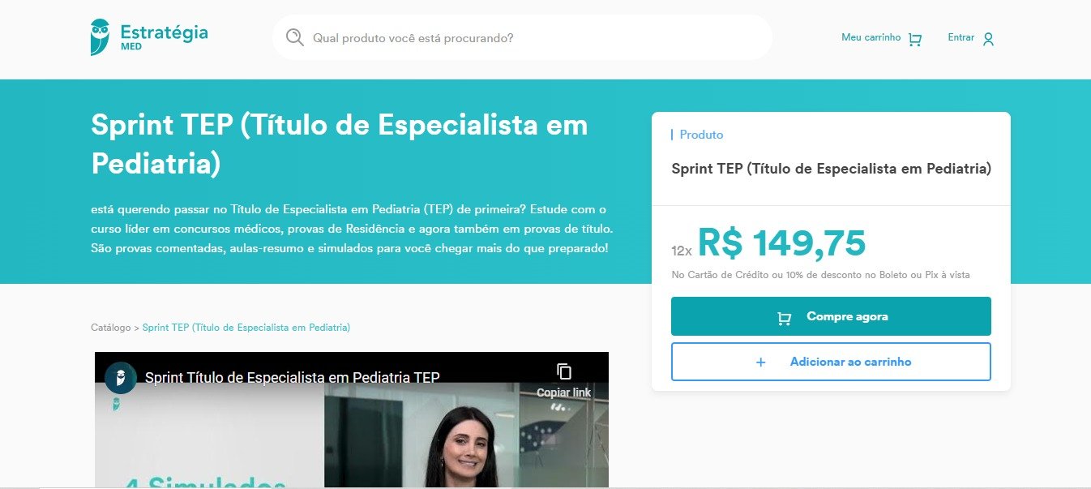Click the magnifying glass search icon
The height and width of the screenshot is (489, 1091).
click(x=295, y=37)
